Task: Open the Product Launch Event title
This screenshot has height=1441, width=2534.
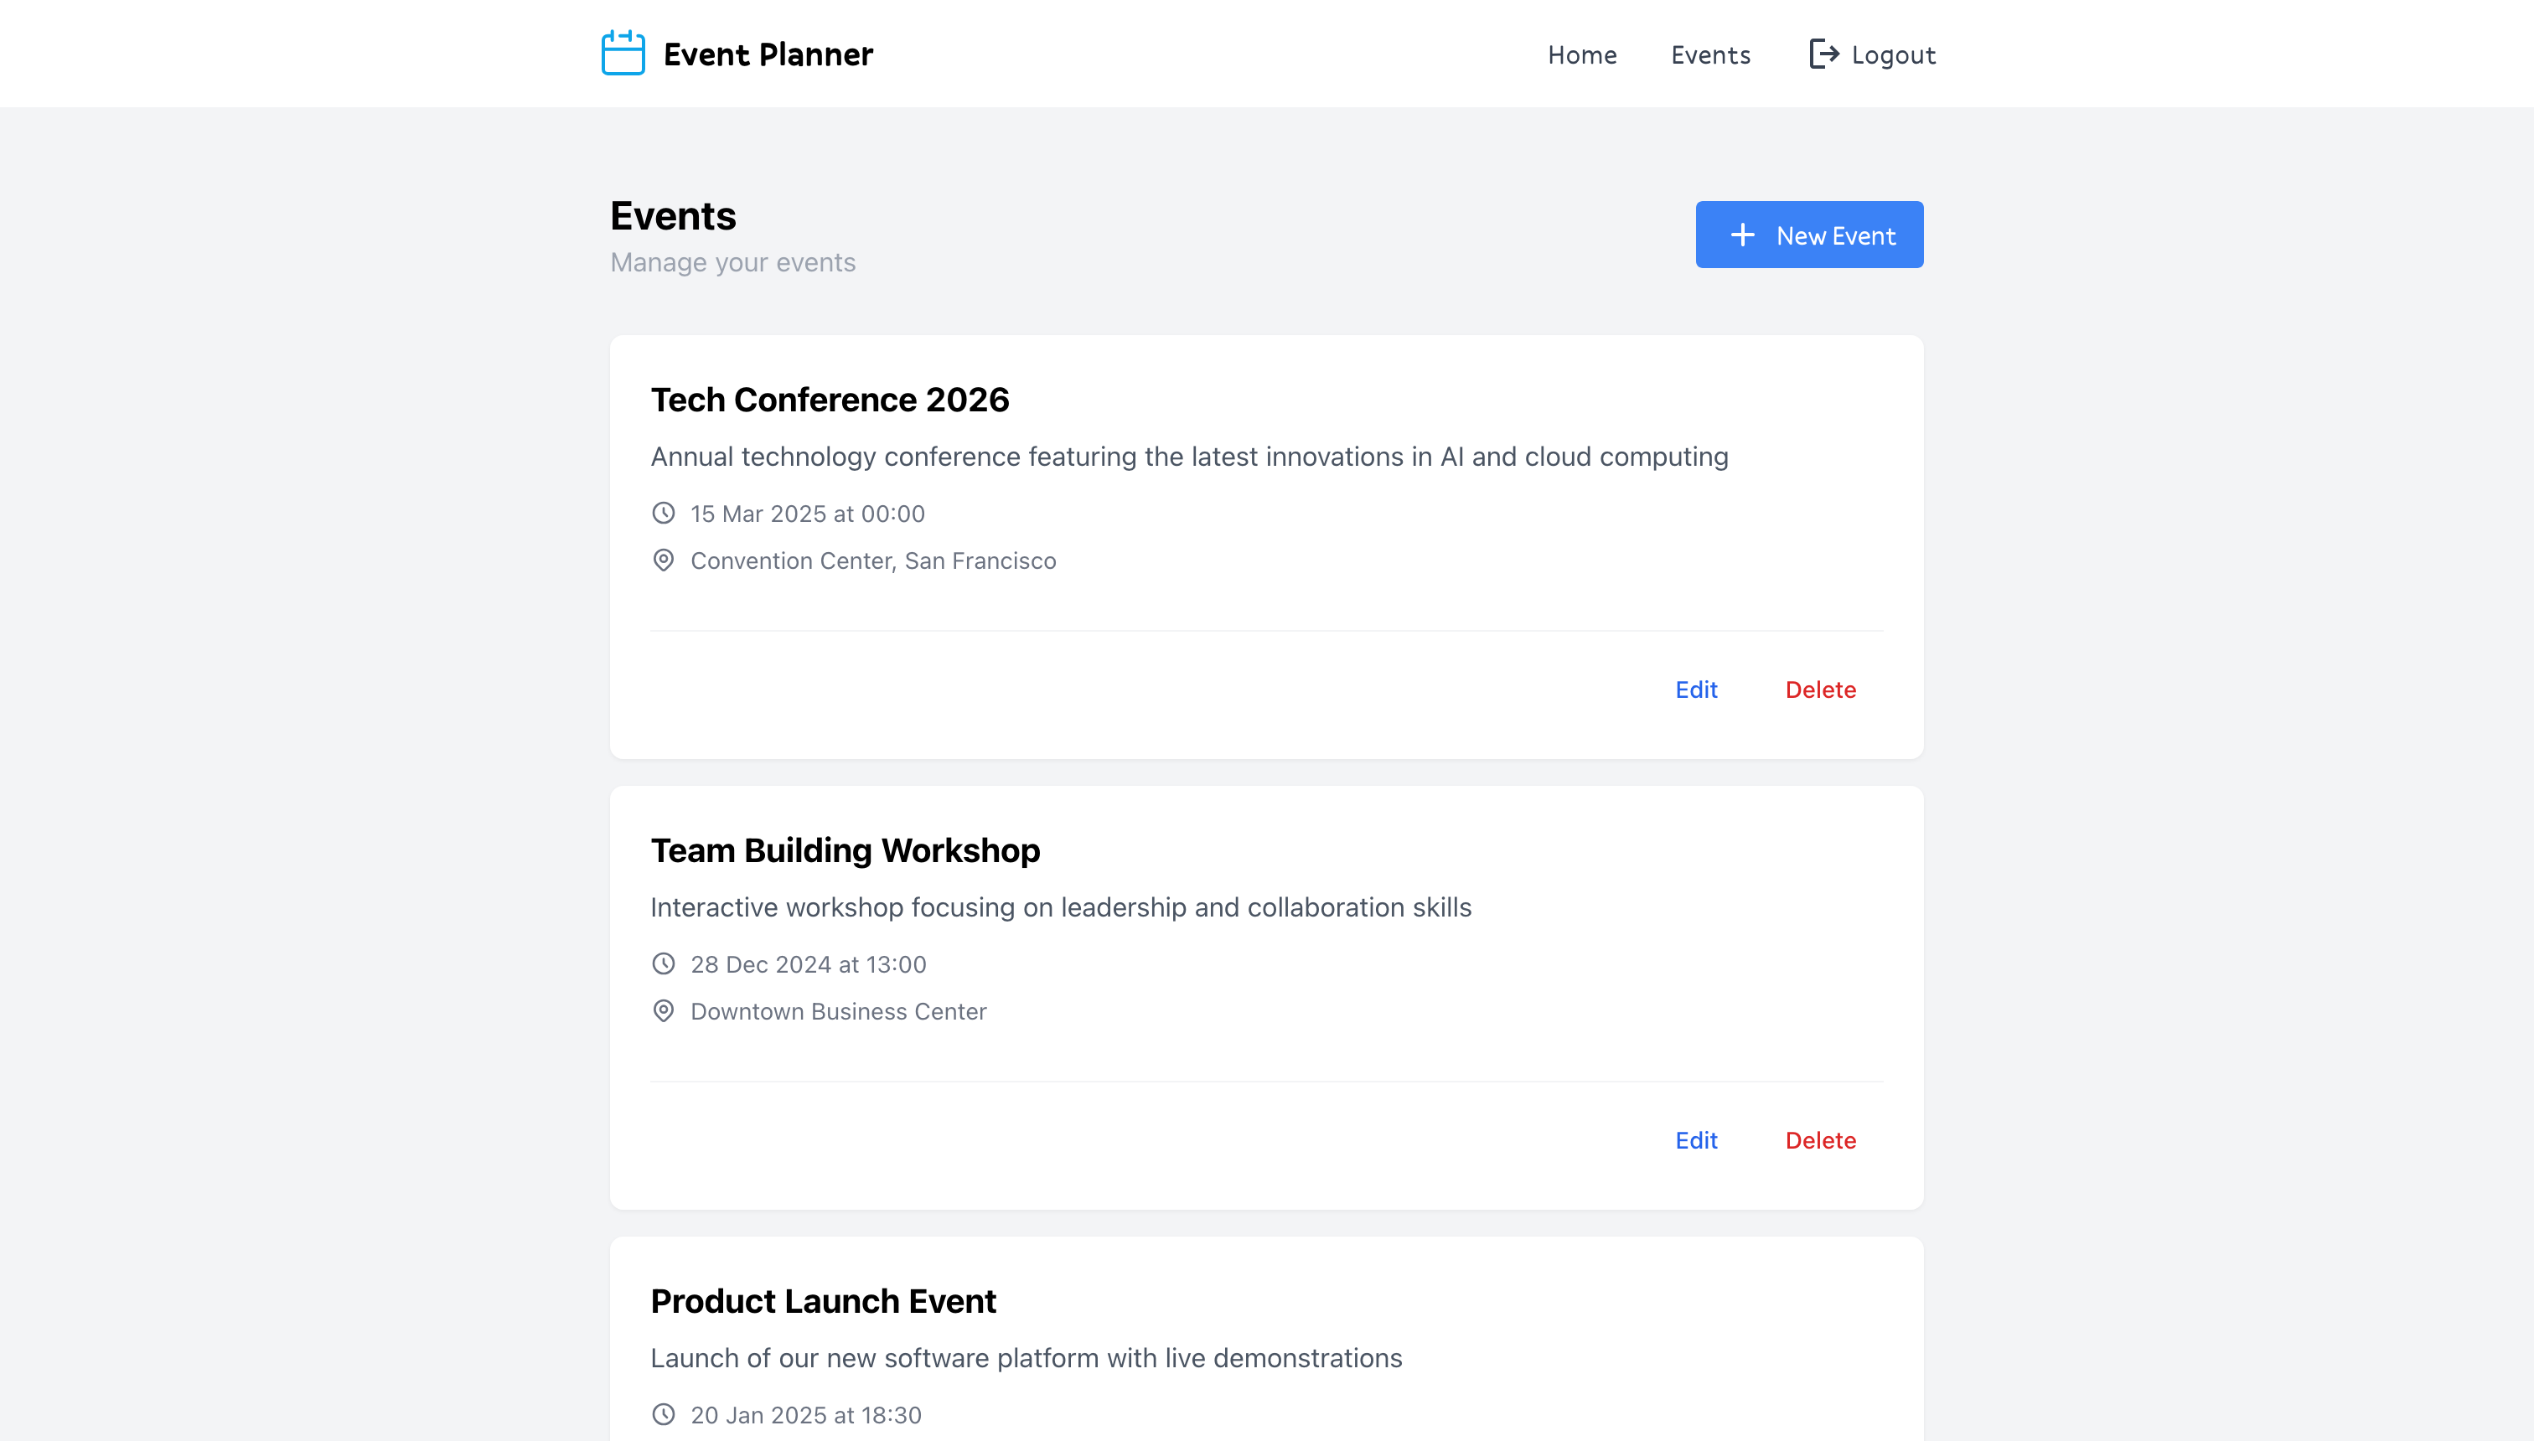Action: (x=823, y=1300)
